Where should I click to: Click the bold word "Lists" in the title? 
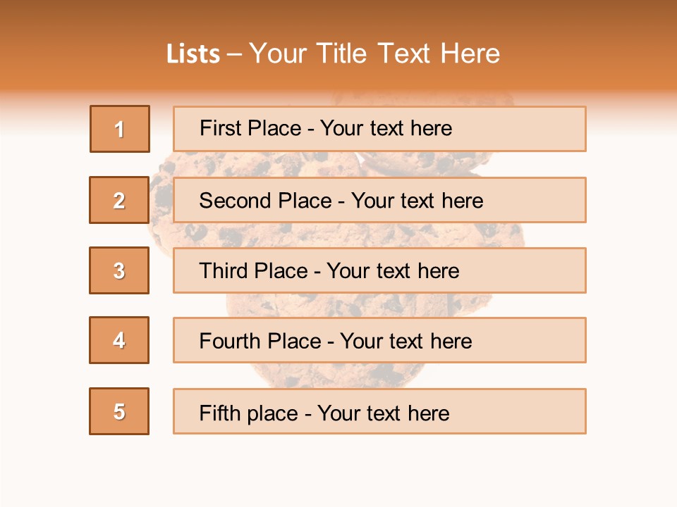point(193,54)
